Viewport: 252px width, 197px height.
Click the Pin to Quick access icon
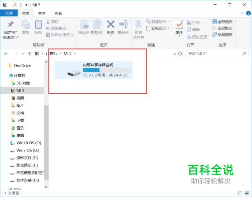tap(11, 24)
